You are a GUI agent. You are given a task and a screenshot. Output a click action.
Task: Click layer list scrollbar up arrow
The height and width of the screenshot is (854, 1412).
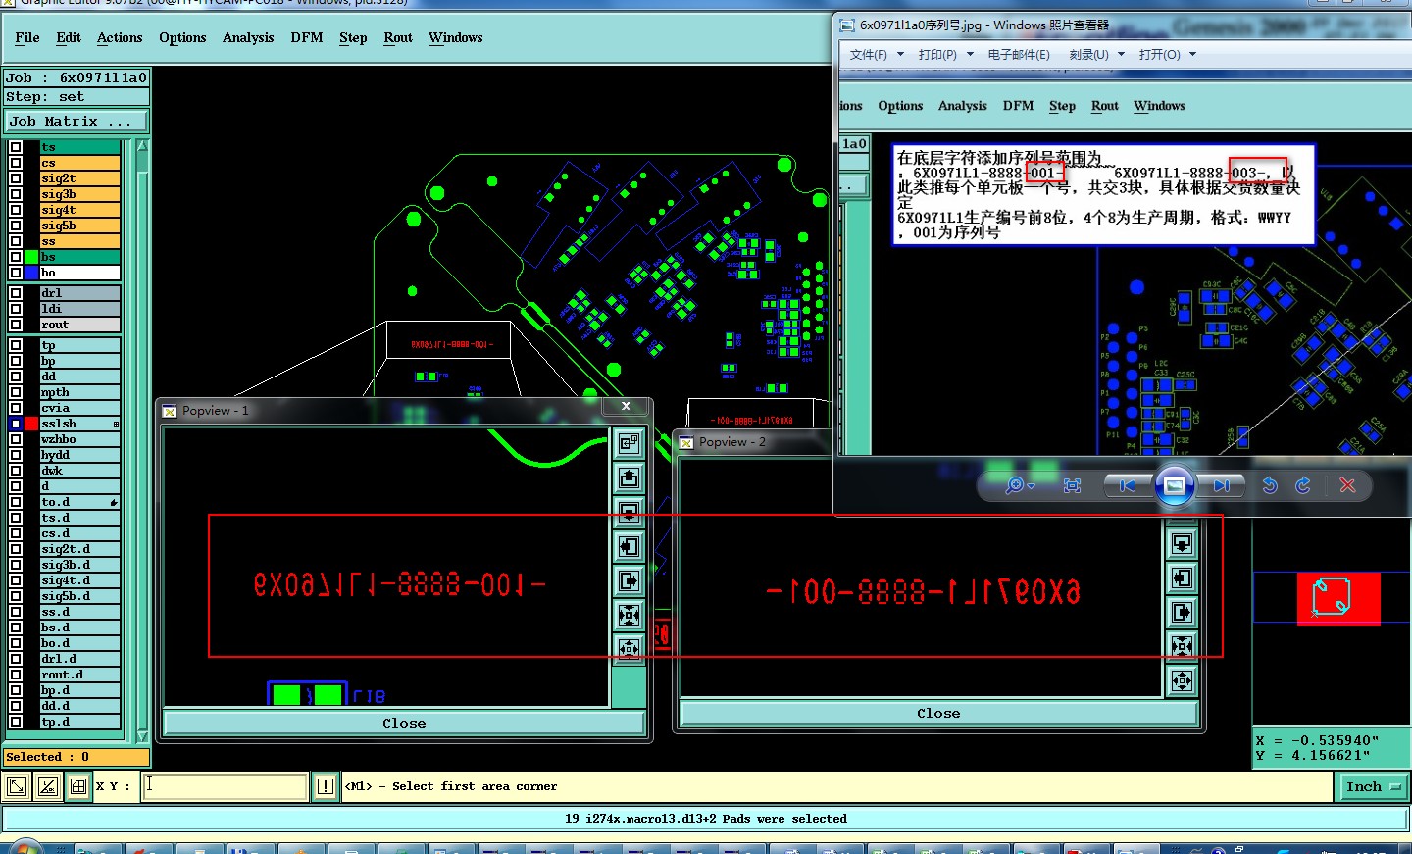142,146
